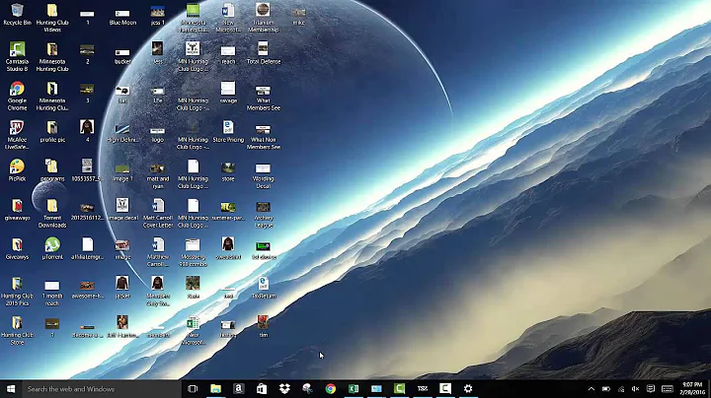Select the Wording Decal file

(263, 175)
